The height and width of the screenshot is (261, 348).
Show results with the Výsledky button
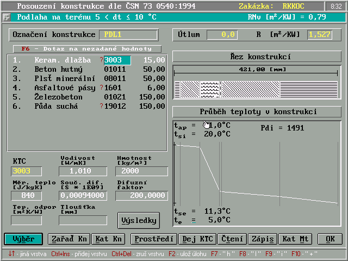(139, 221)
